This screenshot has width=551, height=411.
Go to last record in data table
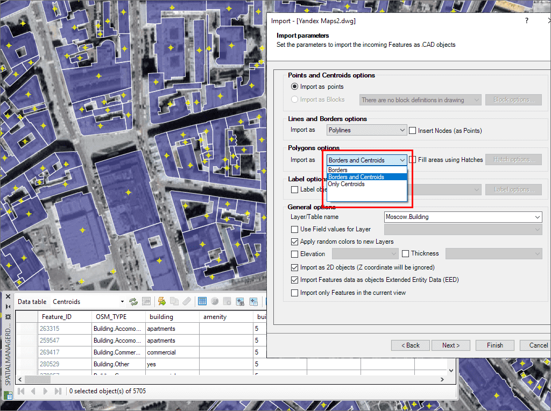click(x=58, y=391)
